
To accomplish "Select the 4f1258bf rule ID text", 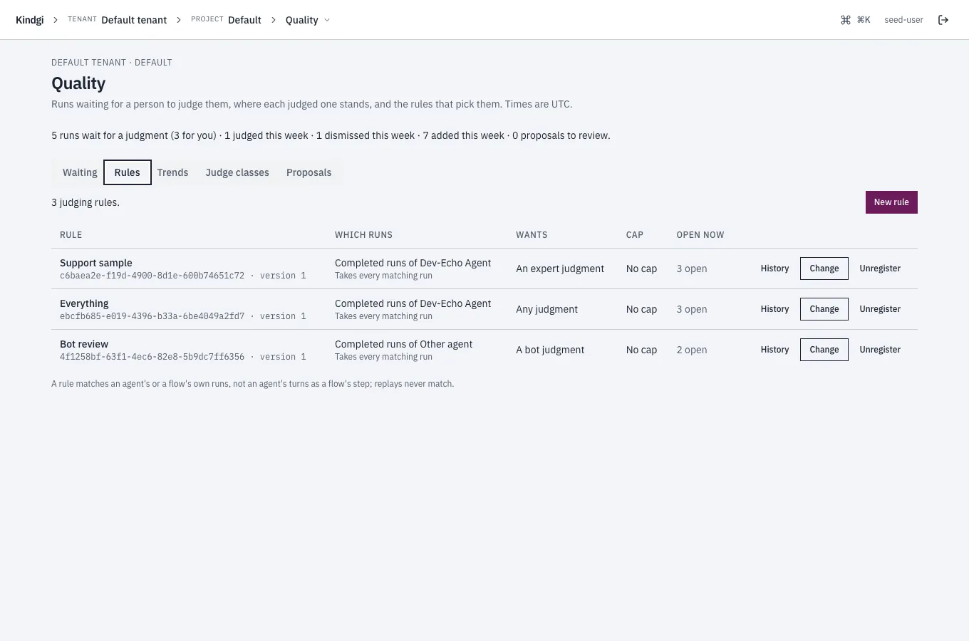I will pyautogui.click(x=152, y=357).
